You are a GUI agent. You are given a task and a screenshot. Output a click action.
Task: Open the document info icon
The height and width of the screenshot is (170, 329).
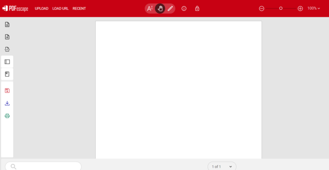pos(184,9)
